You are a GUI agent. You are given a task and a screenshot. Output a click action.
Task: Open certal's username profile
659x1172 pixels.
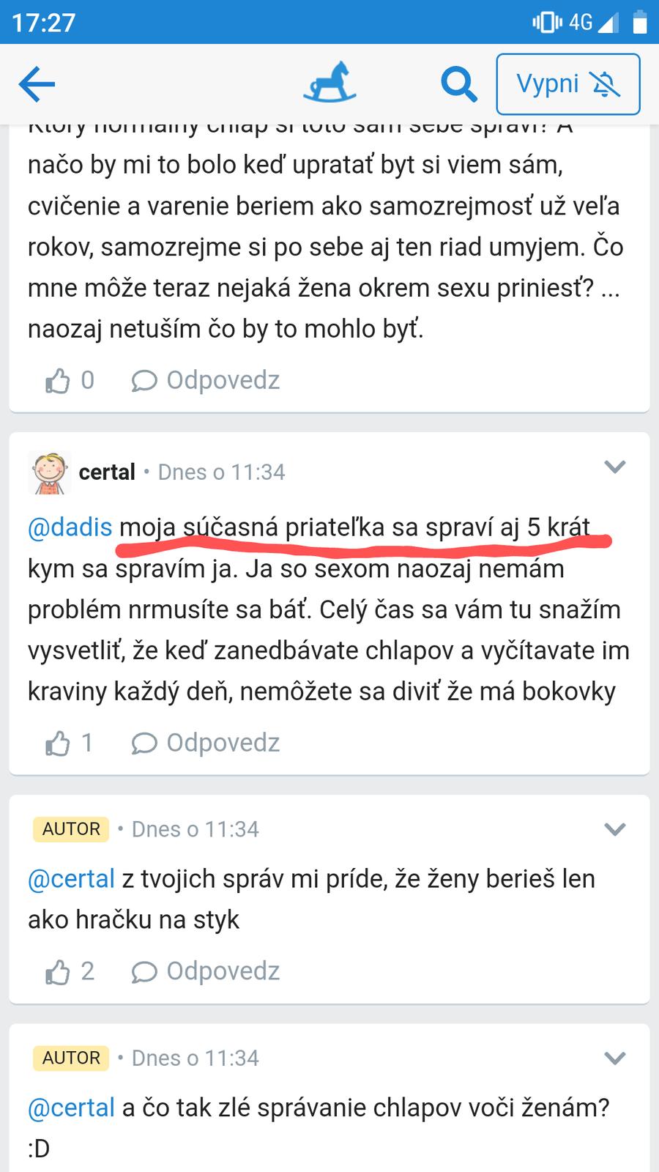tap(107, 472)
